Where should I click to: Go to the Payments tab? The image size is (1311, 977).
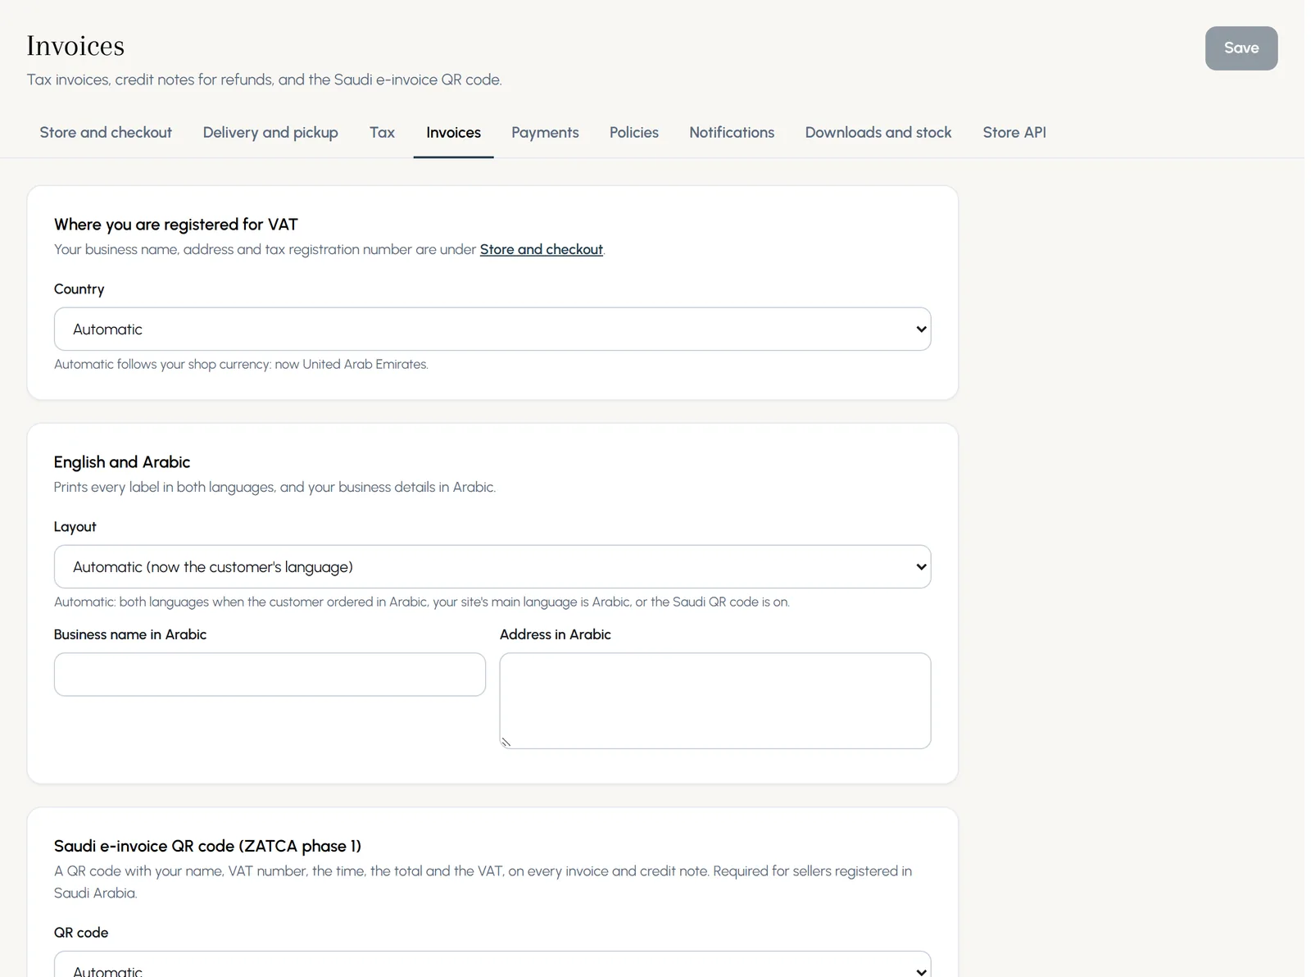click(x=545, y=133)
